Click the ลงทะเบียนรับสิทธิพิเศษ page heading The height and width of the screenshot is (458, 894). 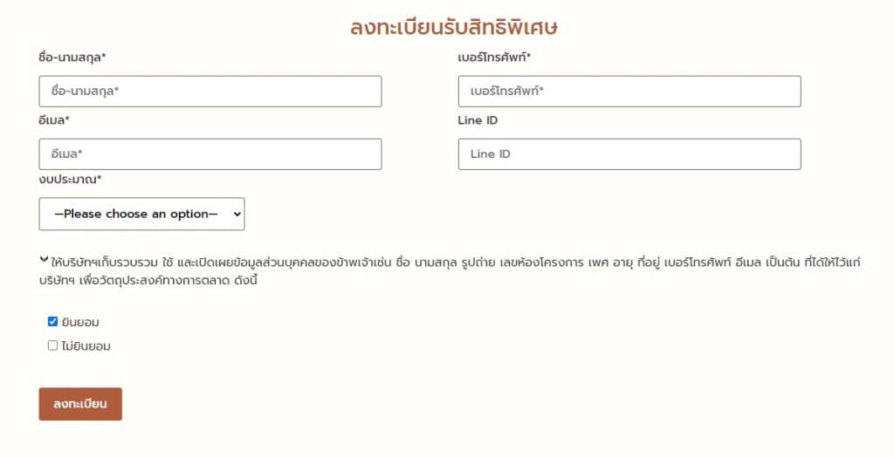tap(454, 27)
